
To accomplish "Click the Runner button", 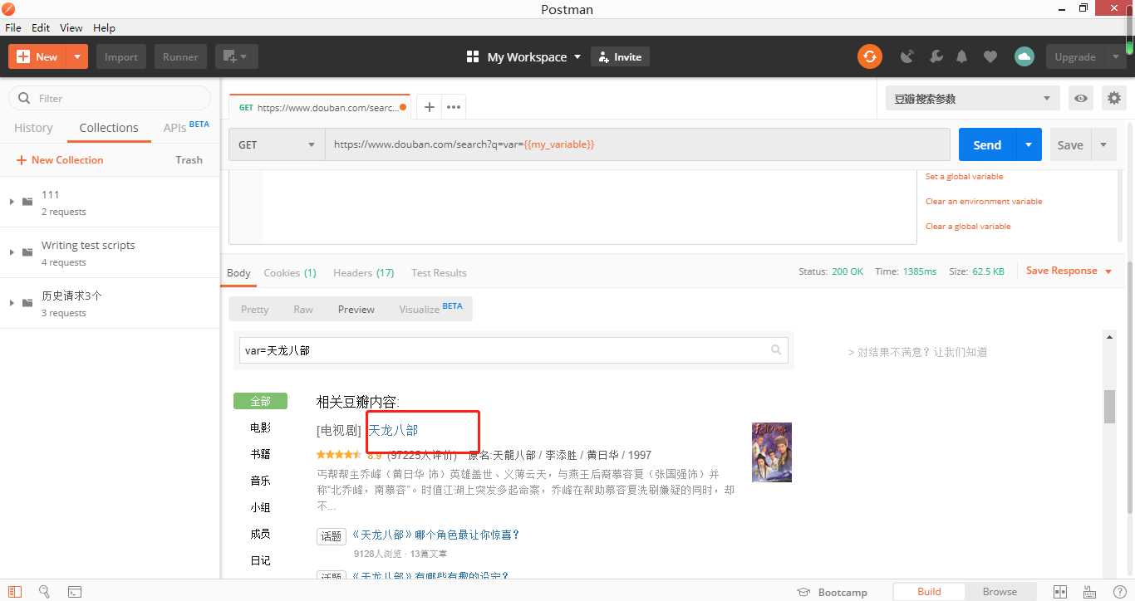I will [x=180, y=56].
